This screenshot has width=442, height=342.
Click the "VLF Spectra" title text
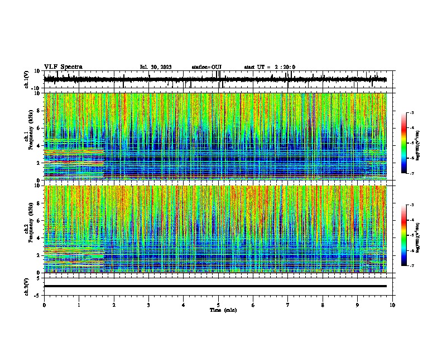(x=63, y=67)
